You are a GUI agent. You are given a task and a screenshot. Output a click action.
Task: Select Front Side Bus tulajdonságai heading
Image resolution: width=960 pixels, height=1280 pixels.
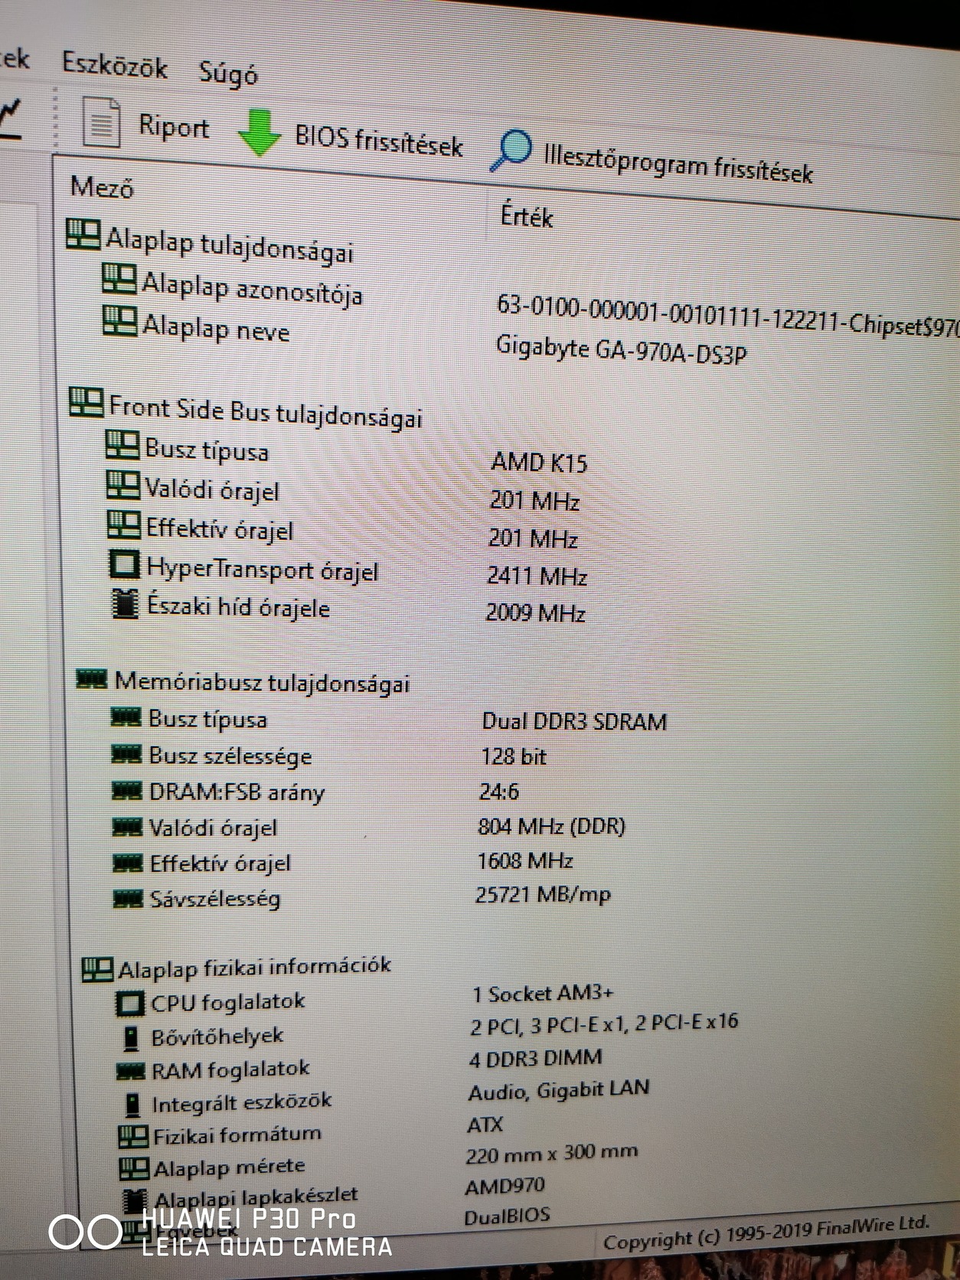(x=265, y=411)
